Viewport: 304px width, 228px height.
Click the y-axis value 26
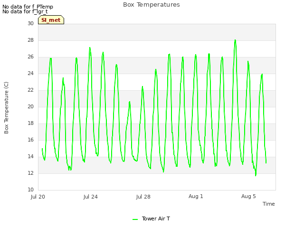coord(30,57)
